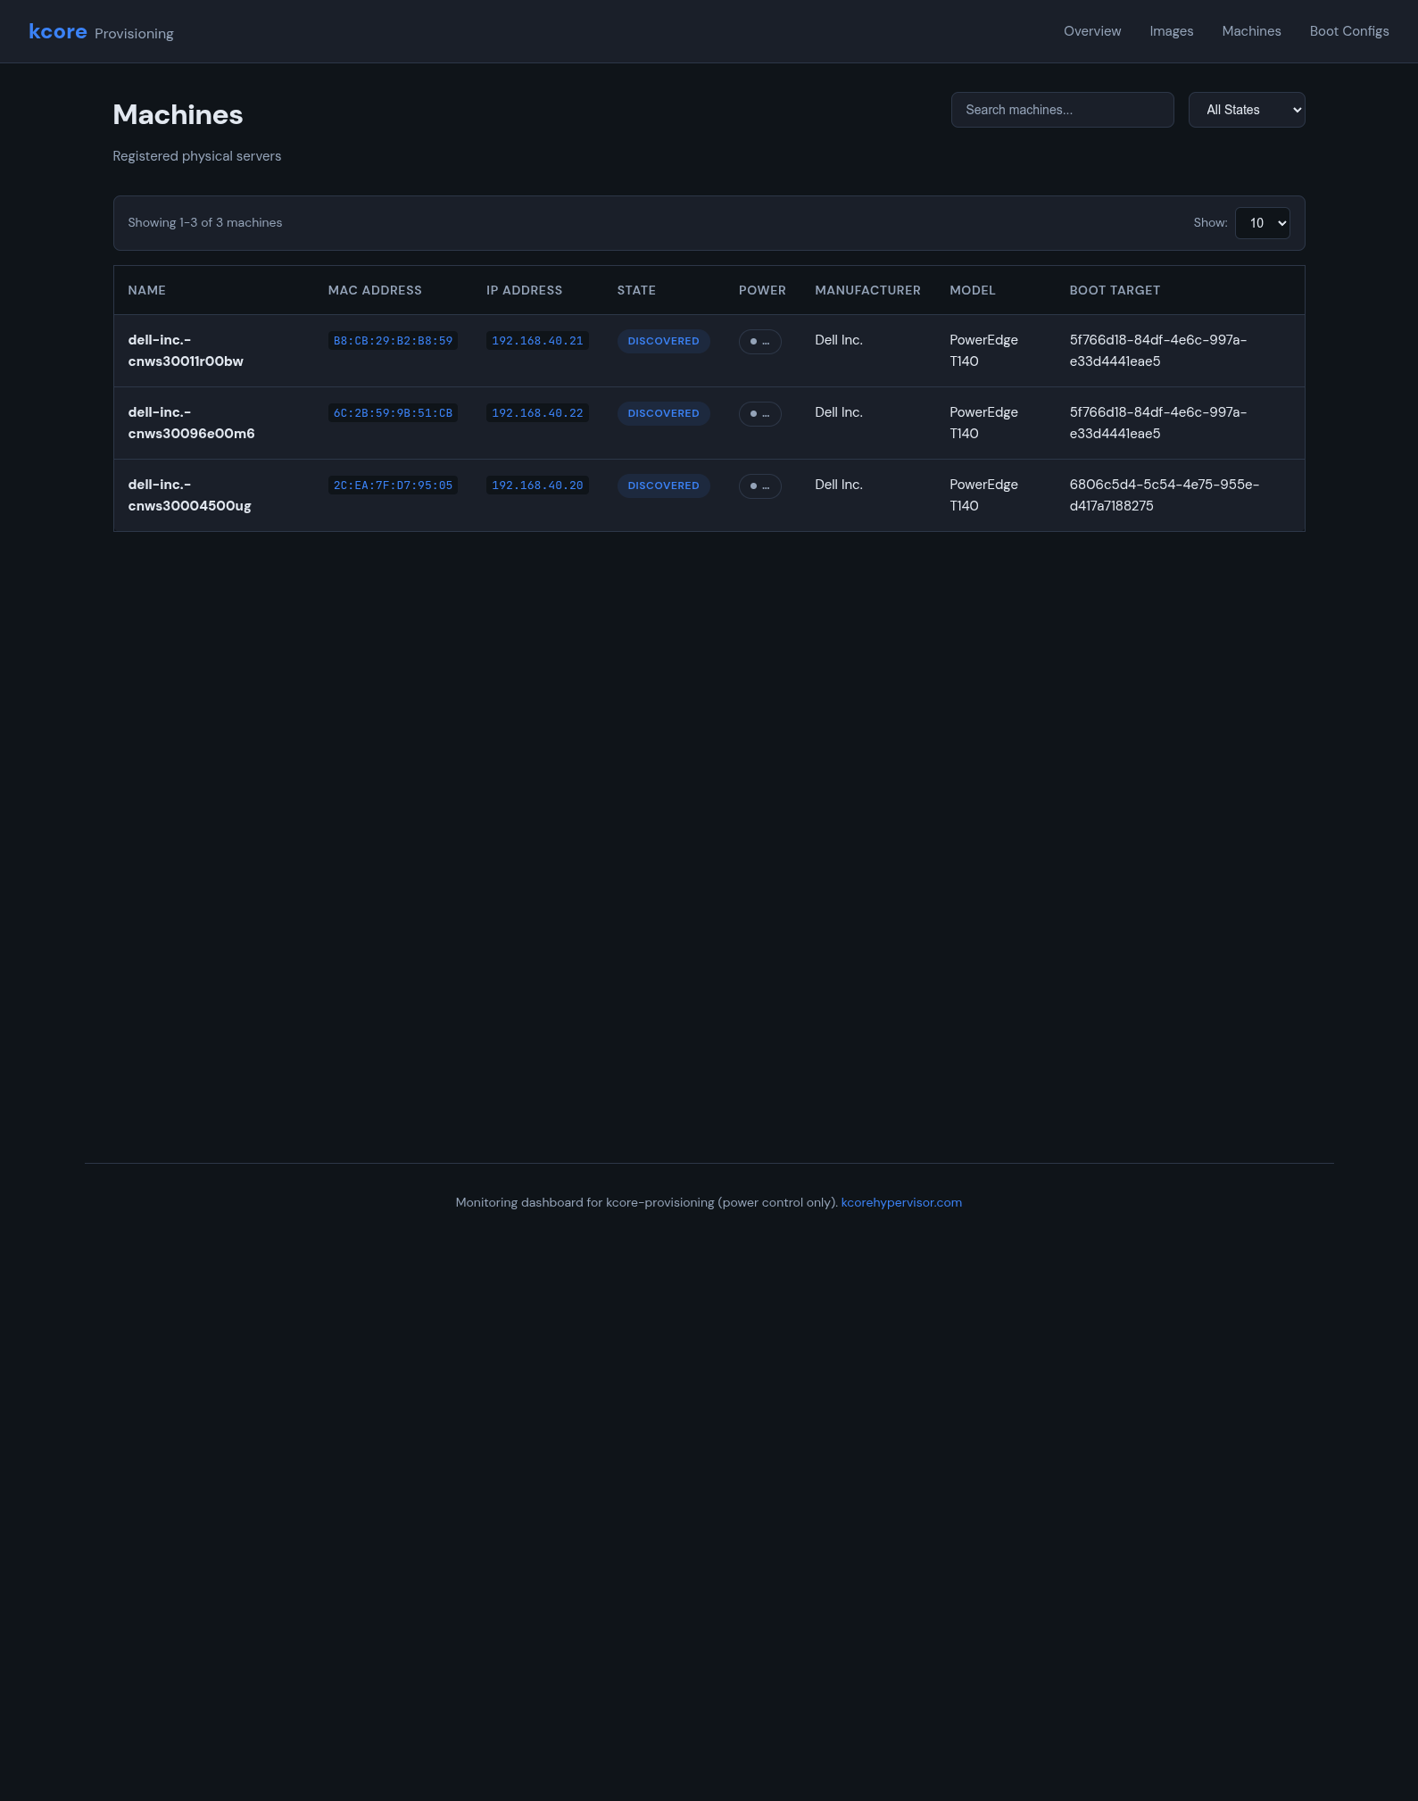Open power control for dell-inc.-cnws30011r00bw

click(x=760, y=342)
